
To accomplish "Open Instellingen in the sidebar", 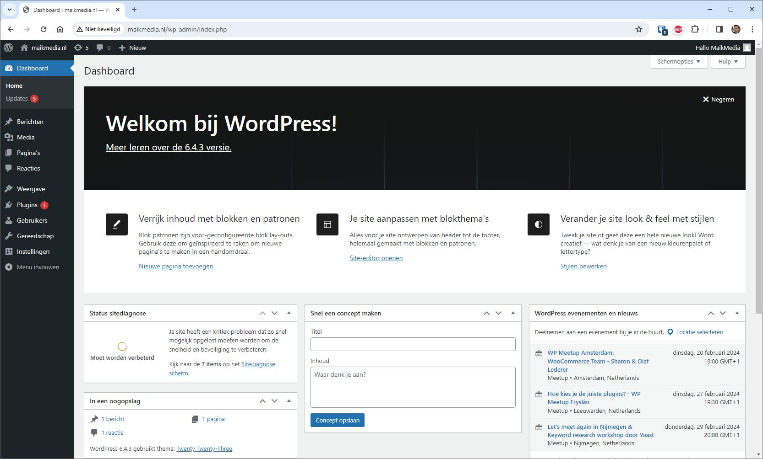I will pyautogui.click(x=33, y=251).
